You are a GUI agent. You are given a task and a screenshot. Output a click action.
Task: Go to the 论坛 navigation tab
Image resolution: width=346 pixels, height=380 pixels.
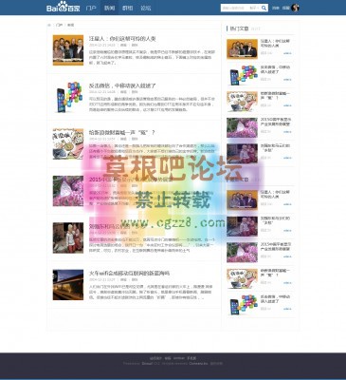point(146,8)
